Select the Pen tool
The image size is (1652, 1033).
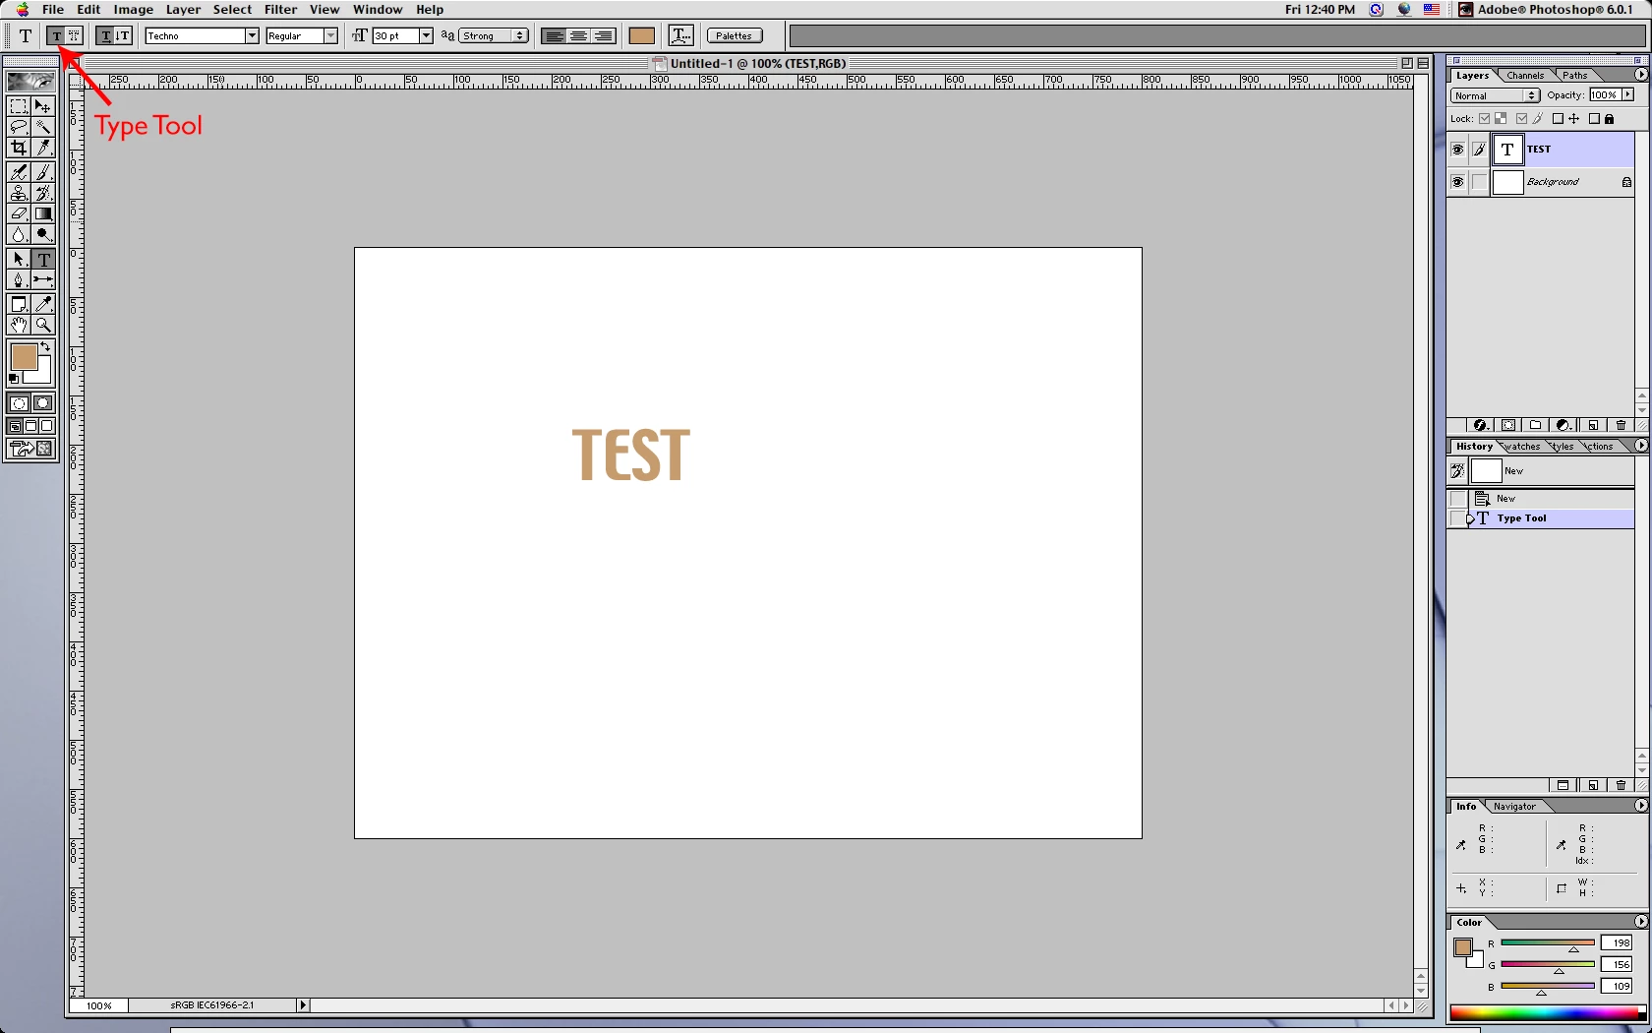tap(19, 279)
